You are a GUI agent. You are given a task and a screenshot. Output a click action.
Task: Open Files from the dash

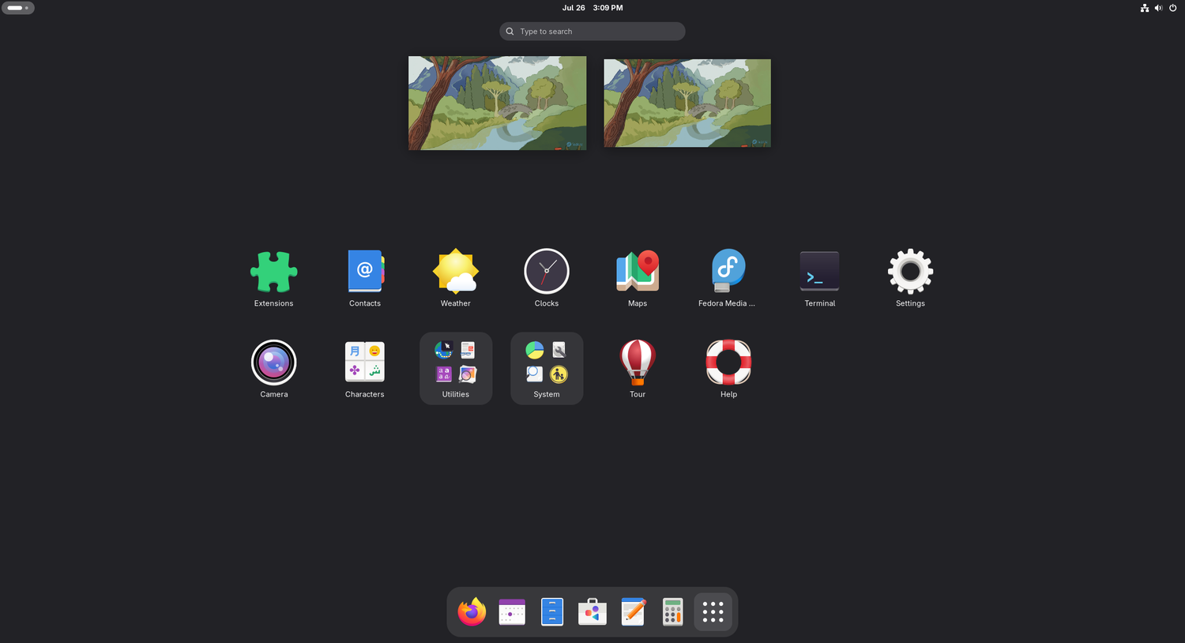coord(552,611)
